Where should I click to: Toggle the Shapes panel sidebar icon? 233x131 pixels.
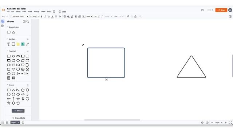(3, 21)
